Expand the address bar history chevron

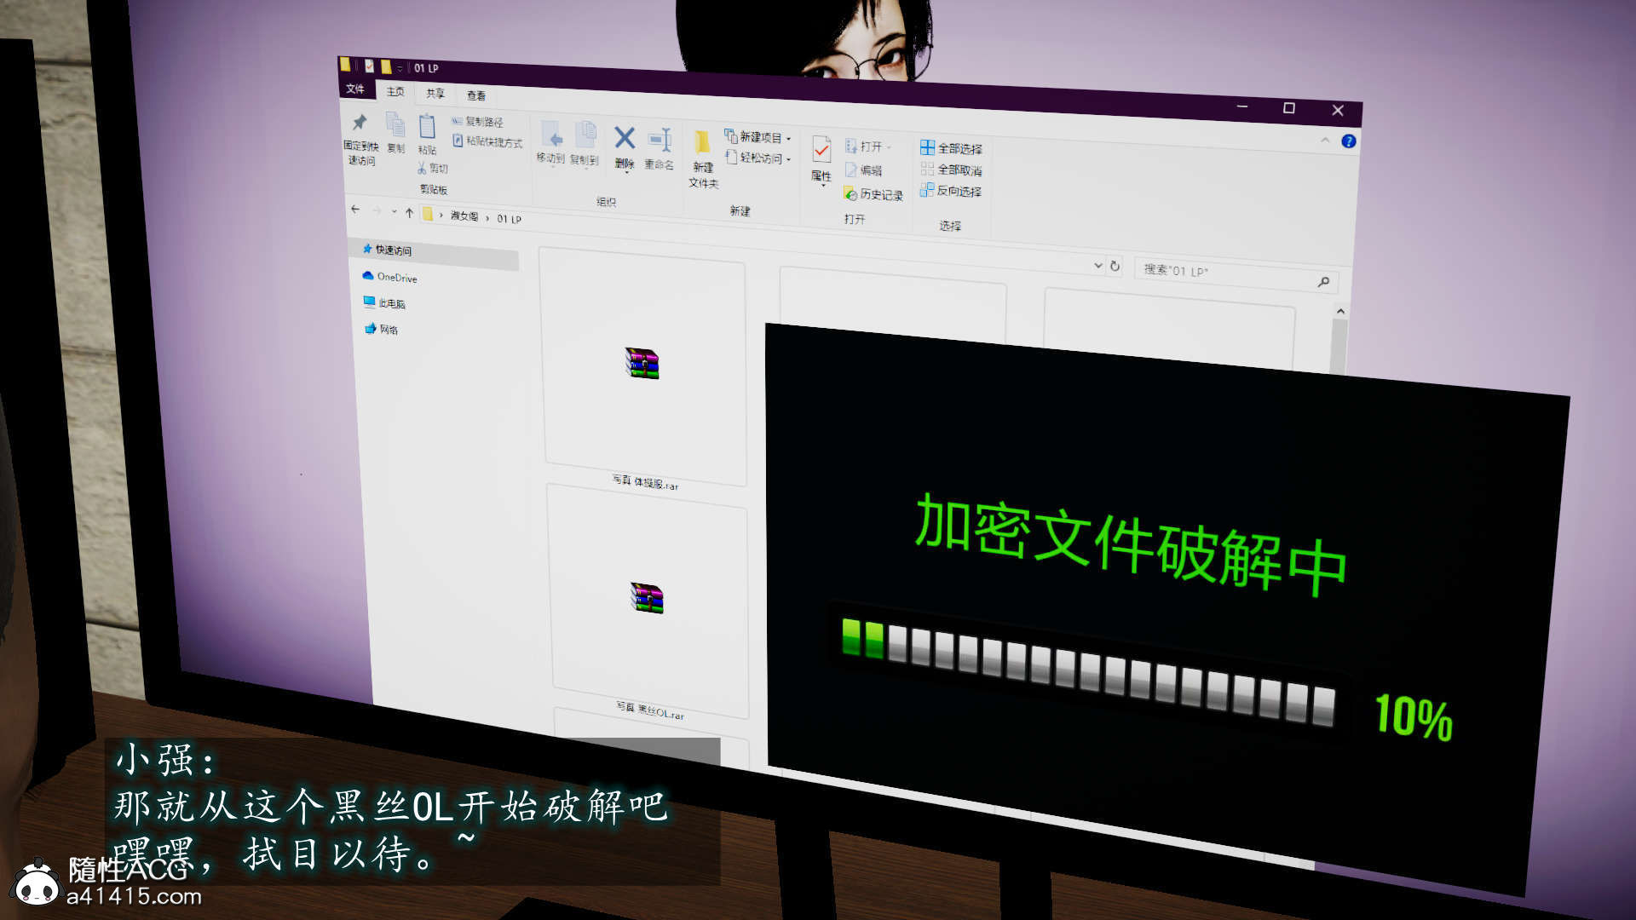(1097, 266)
